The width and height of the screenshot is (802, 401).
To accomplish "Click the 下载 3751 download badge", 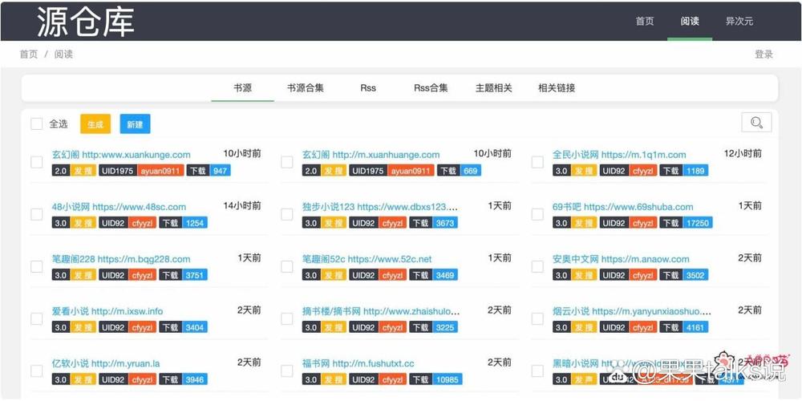I will click(183, 275).
